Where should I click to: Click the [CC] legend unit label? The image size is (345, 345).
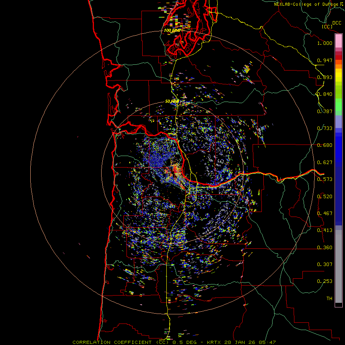(x=327, y=26)
